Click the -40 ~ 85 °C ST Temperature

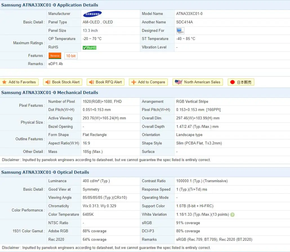pyautogui.click(x=186, y=39)
